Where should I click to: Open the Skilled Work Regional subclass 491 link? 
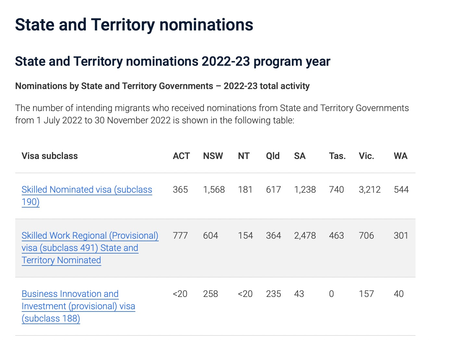[90, 236]
